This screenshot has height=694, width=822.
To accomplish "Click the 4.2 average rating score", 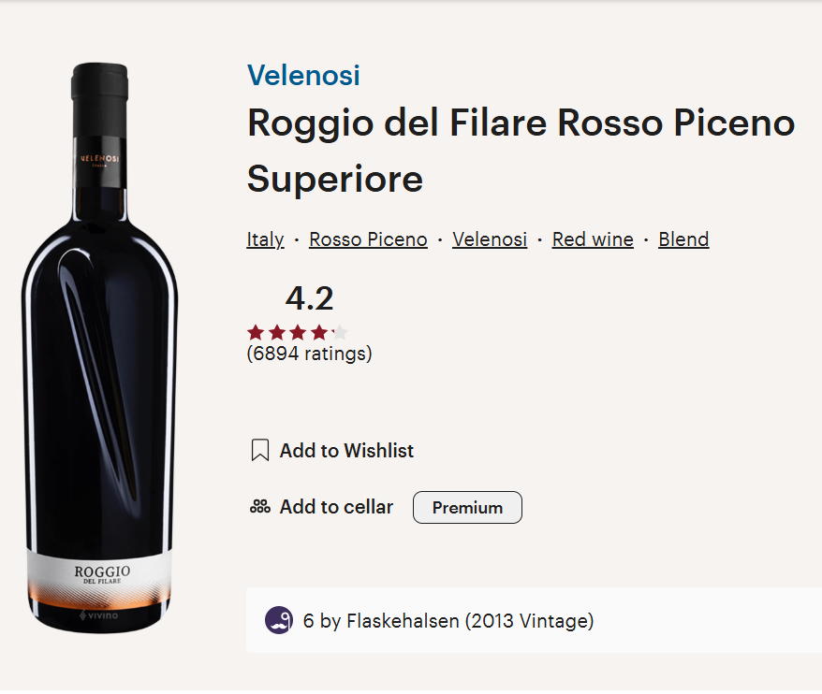I will coord(309,298).
